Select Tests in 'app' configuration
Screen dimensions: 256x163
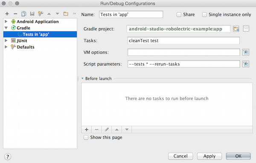click(40, 34)
